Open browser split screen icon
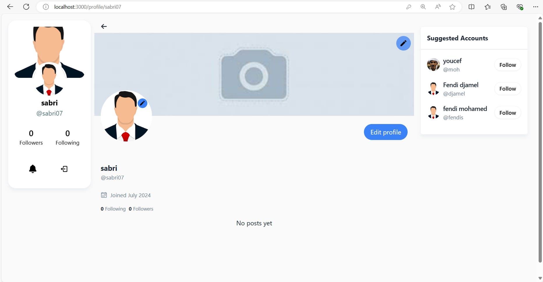The width and height of the screenshot is (543, 282). tap(471, 7)
